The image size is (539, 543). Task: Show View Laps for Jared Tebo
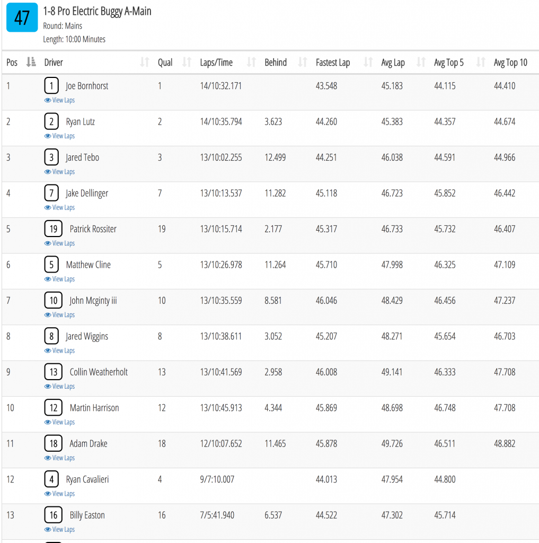[x=59, y=172]
